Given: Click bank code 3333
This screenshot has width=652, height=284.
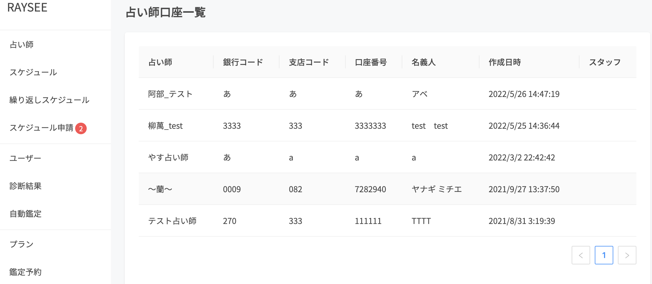Looking at the screenshot, I should [232, 126].
